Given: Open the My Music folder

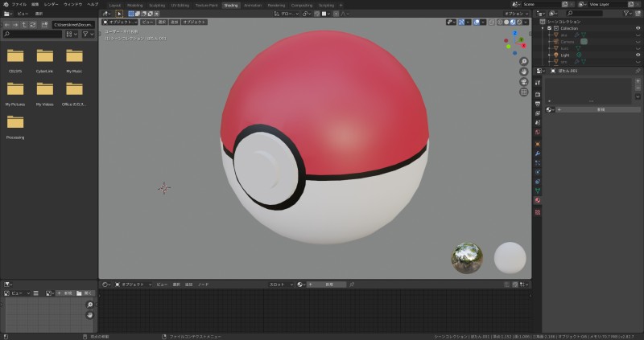Looking at the screenshot, I should tap(74, 58).
